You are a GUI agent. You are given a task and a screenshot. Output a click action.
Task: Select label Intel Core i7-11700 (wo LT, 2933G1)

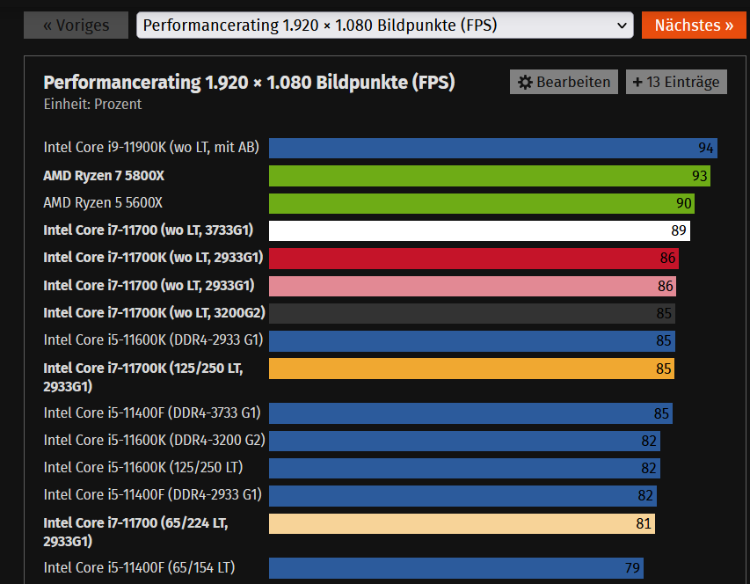[149, 286]
